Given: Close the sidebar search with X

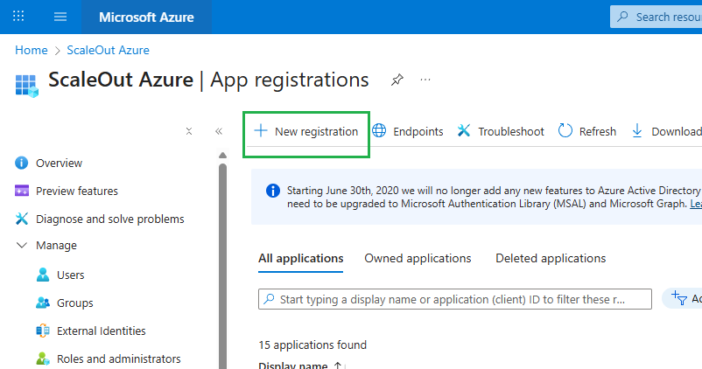Looking at the screenshot, I should [x=189, y=131].
